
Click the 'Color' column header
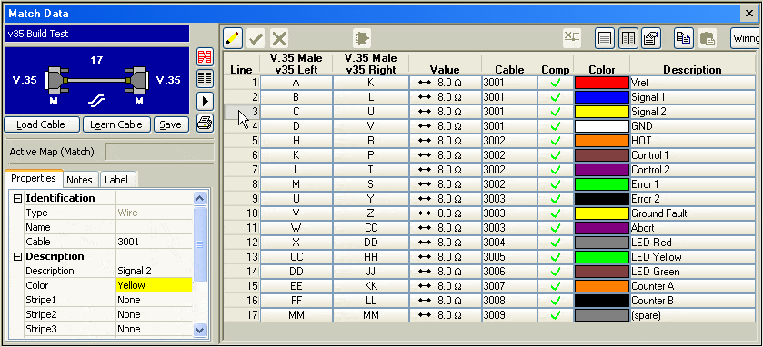pos(601,70)
